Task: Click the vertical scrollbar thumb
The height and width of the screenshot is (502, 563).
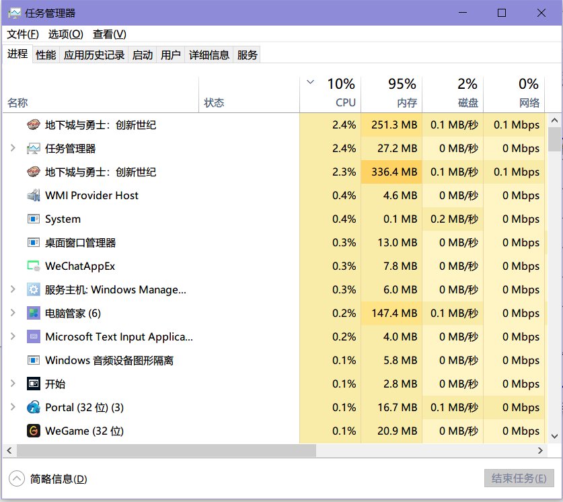Action: [x=555, y=139]
